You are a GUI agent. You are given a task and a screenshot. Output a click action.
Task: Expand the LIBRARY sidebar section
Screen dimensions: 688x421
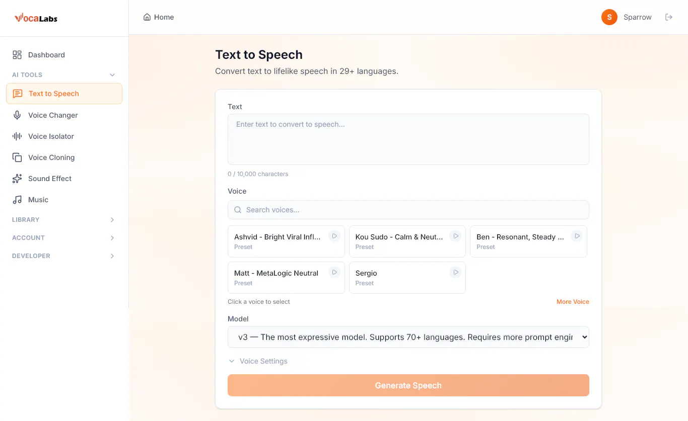(x=64, y=220)
